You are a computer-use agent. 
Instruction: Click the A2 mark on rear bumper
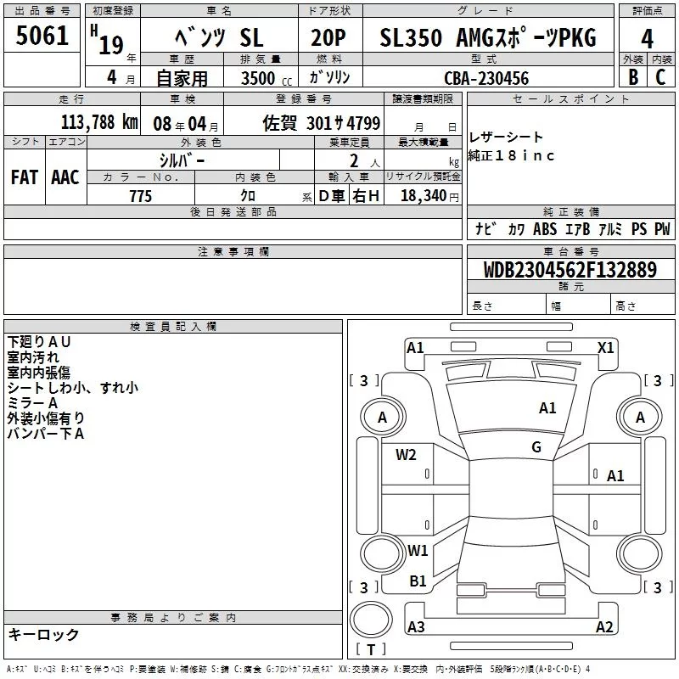pos(604,626)
